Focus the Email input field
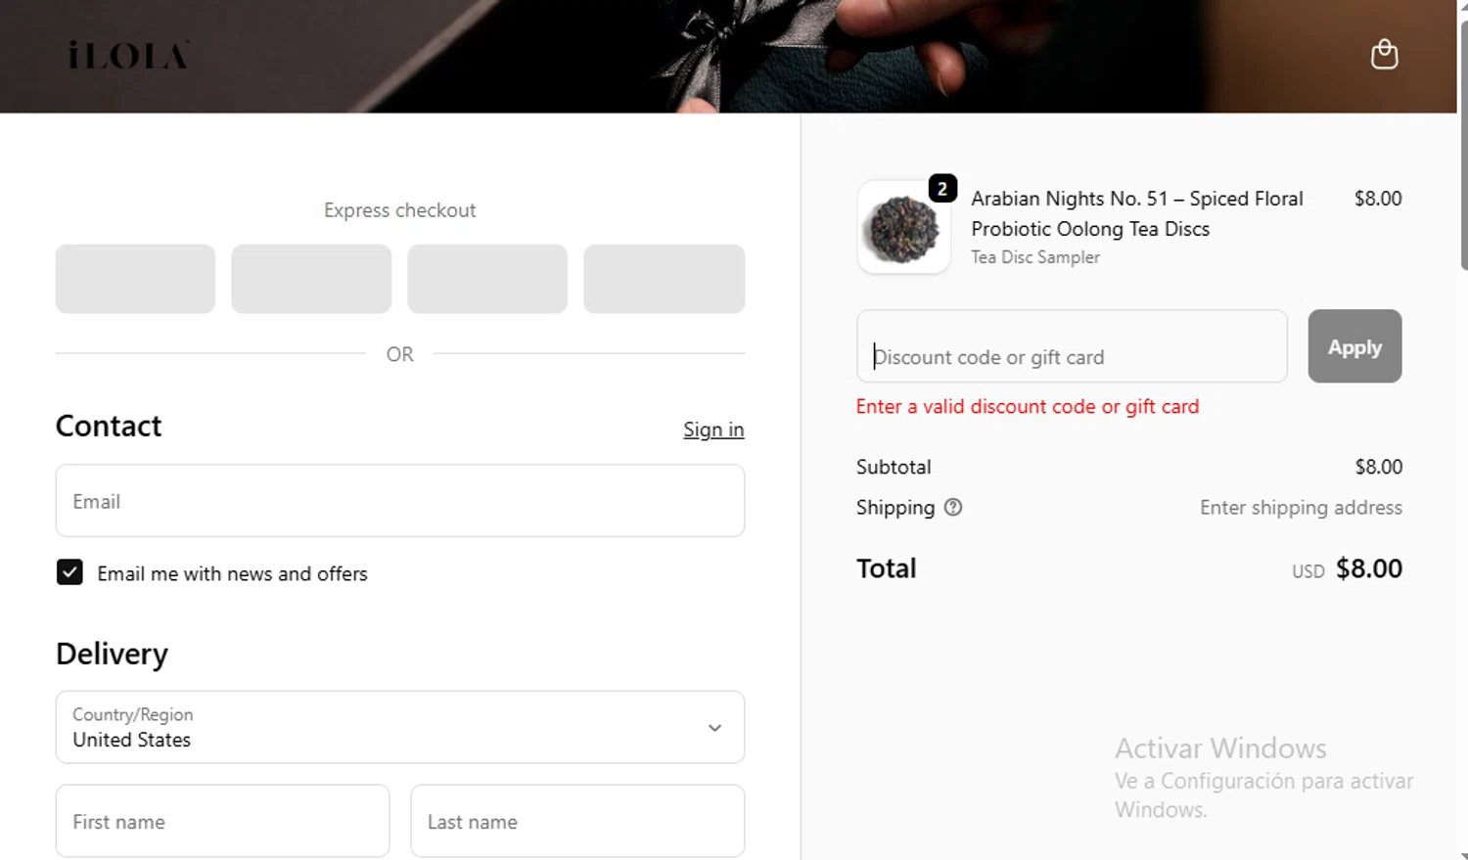This screenshot has height=860, width=1468. pyautogui.click(x=399, y=501)
